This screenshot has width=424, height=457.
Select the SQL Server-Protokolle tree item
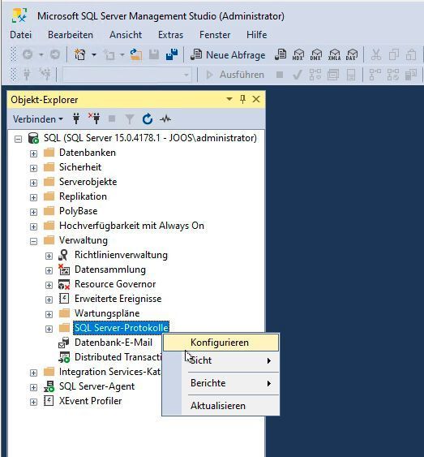[x=121, y=328]
